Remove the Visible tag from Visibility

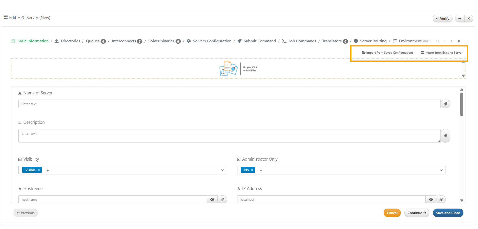tap(39, 170)
